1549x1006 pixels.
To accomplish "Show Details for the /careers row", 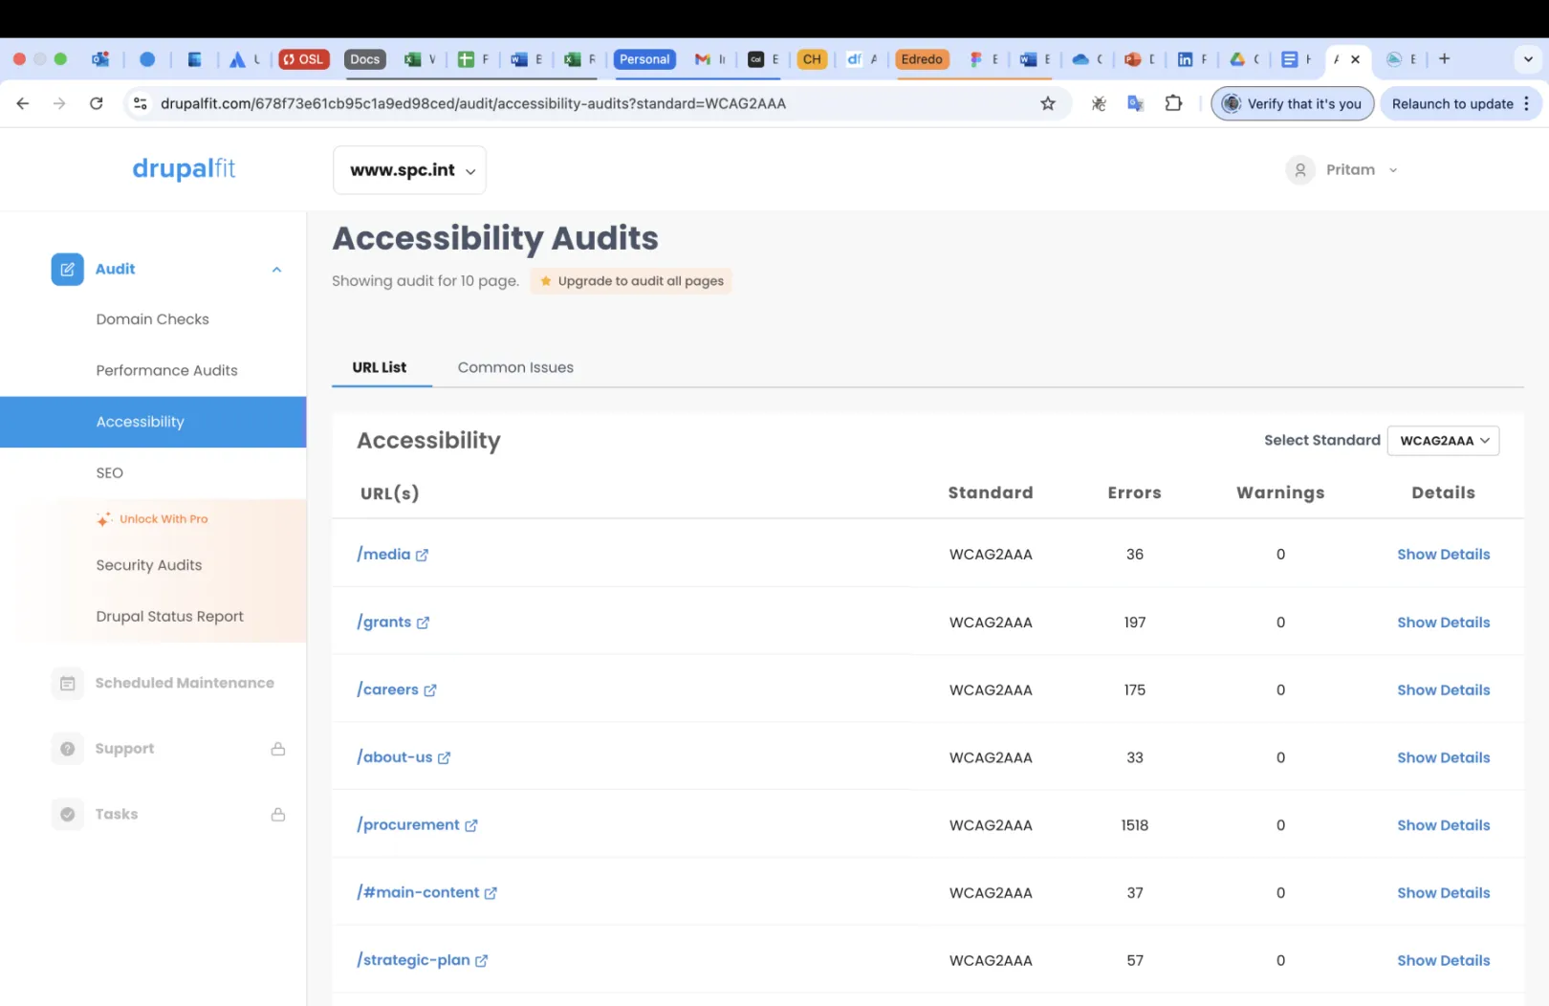I will tap(1443, 690).
